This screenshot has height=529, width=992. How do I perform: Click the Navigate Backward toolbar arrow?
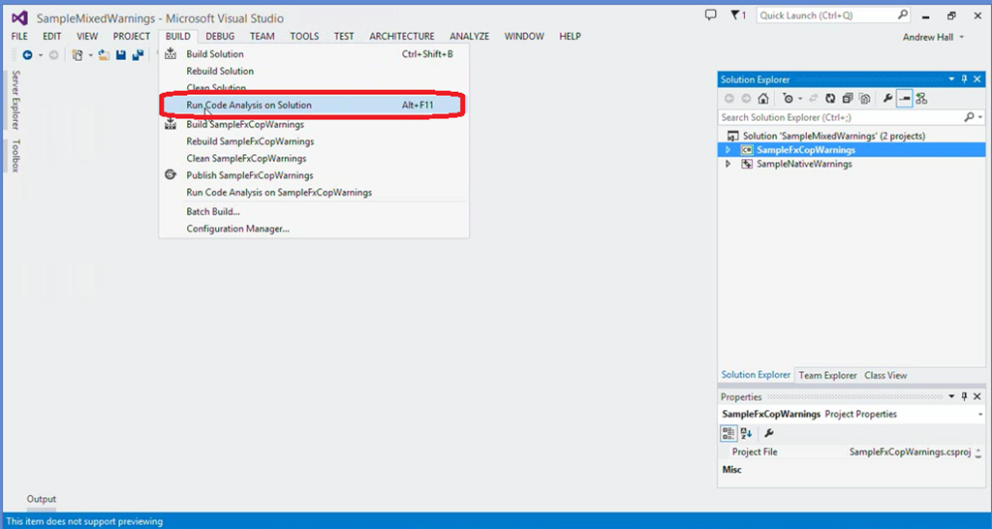28,55
